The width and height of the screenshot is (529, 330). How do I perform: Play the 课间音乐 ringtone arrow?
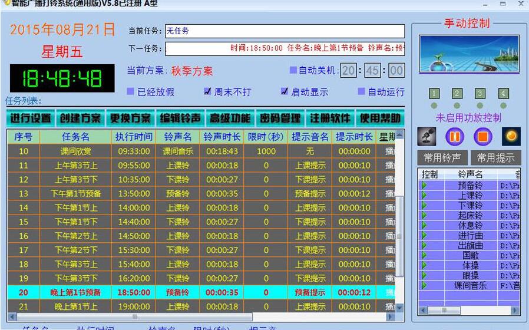423,285
